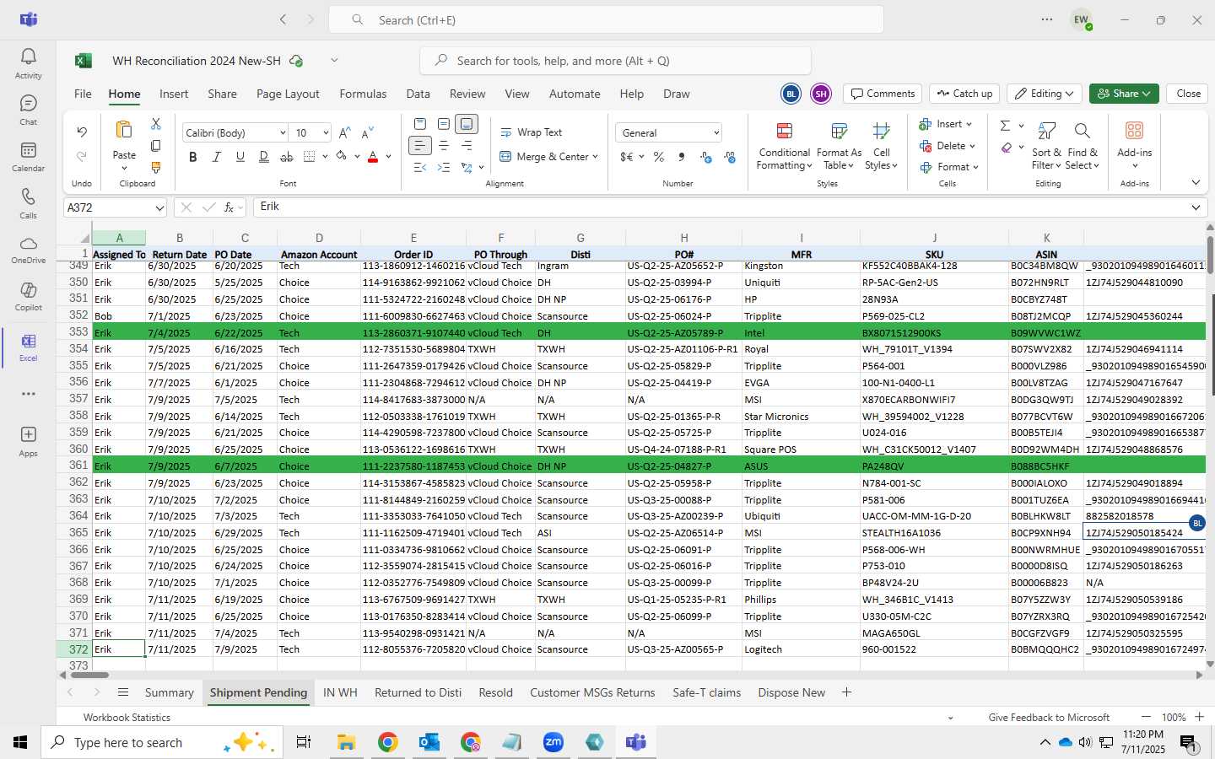Open Outlook from the Windows taskbar

[429, 742]
